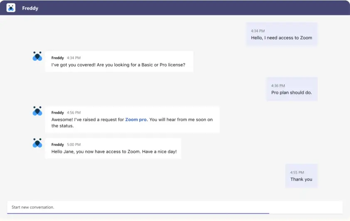Open the Zoom pro link

click(136, 120)
